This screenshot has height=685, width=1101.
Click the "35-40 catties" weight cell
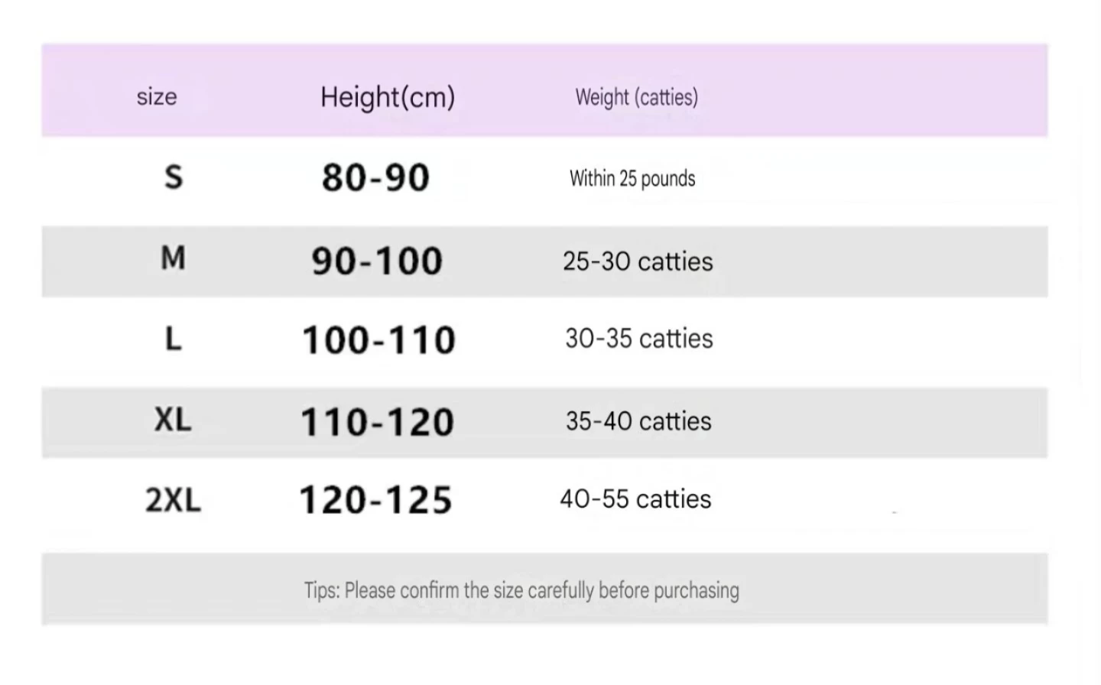point(638,421)
